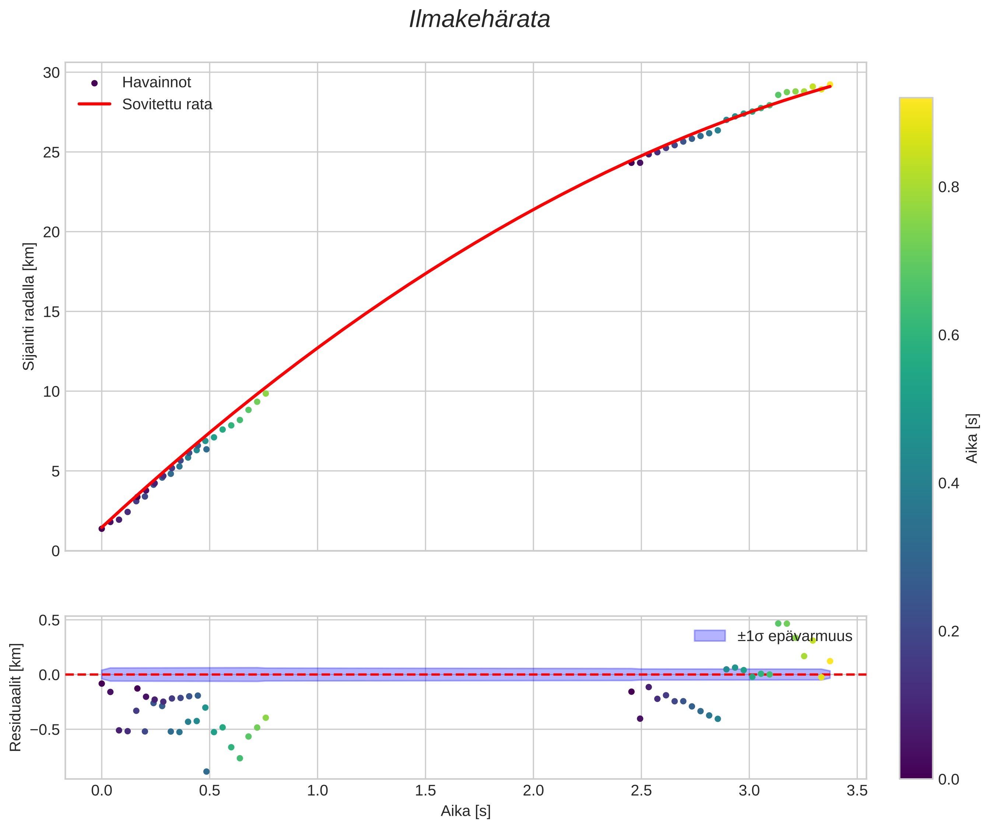Click the Sovitettu rata legend label
Viewport: 989px width, 828px height.
pos(167,104)
